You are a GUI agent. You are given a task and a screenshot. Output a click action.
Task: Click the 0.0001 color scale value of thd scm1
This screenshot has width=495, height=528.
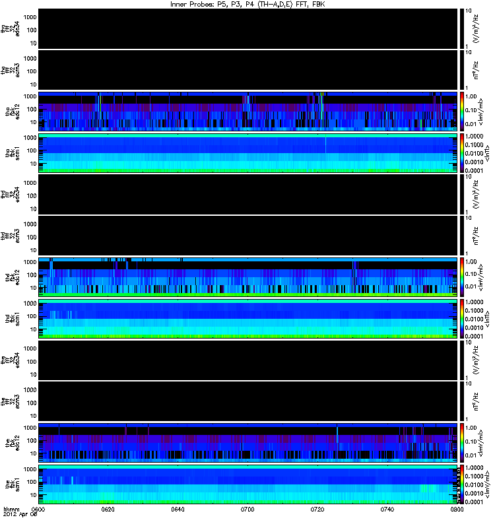pos(474,336)
